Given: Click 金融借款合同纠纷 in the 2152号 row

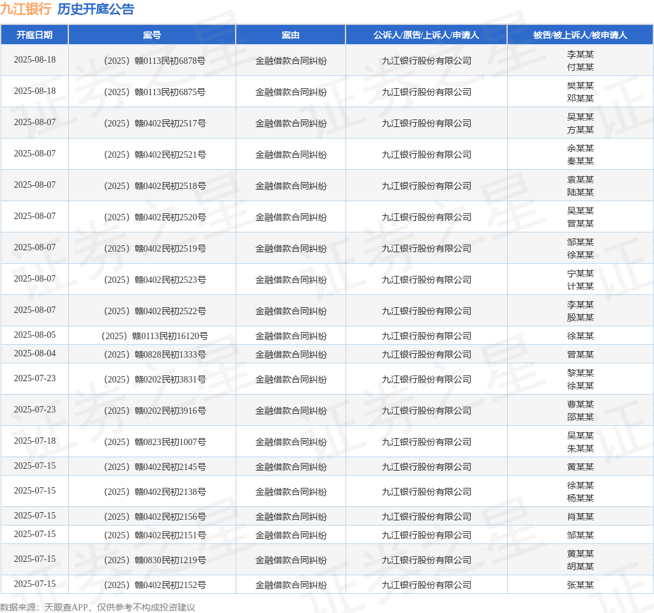Looking at the screenshot, I should click(x=291, y=585).
